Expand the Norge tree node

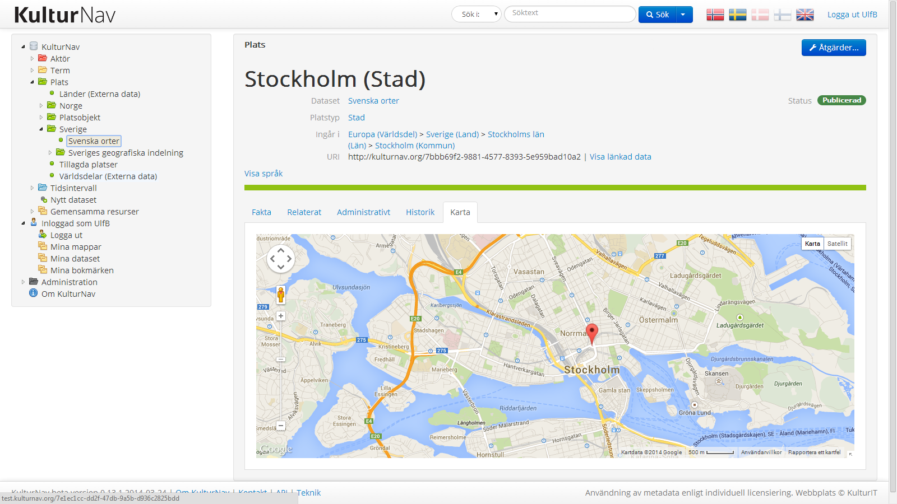(x=41, y=105)
